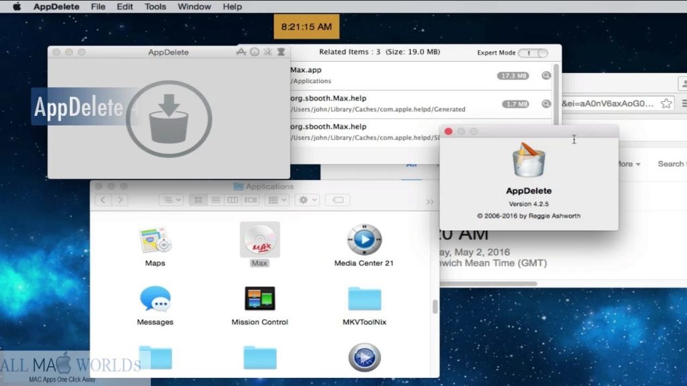Viewport: 687px width, 386px height.
Task: Click the hourglass-shaped icon in AppDelete title bar
Action: click(281, 52)
